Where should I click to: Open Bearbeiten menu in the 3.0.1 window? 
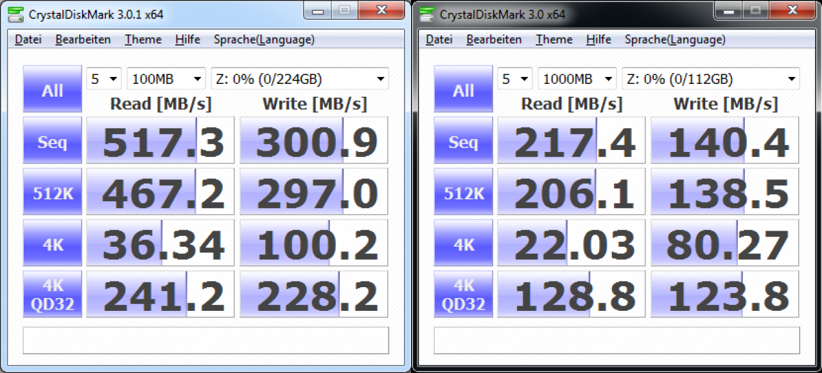tap(83, 40)
